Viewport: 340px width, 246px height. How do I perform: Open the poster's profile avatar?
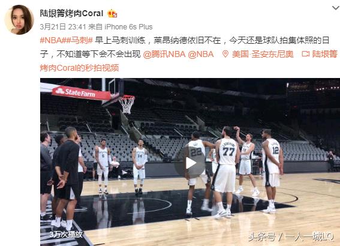[19, 20]
